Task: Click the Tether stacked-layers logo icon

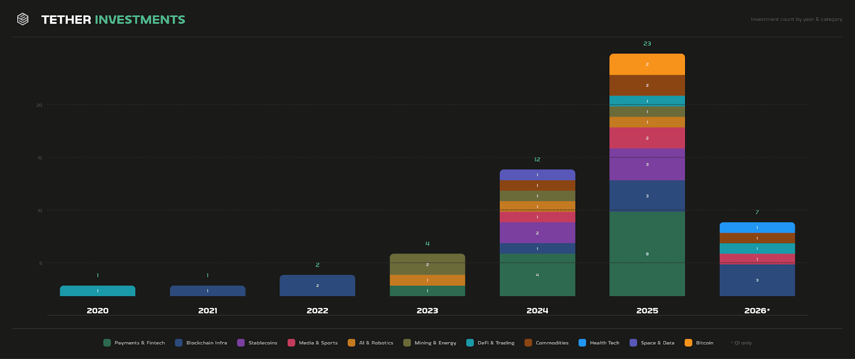Action: 22,19
